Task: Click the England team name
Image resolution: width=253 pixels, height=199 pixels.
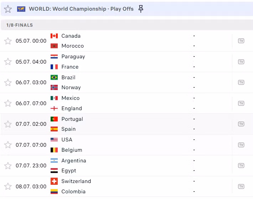Action: (x=72, y=108)
